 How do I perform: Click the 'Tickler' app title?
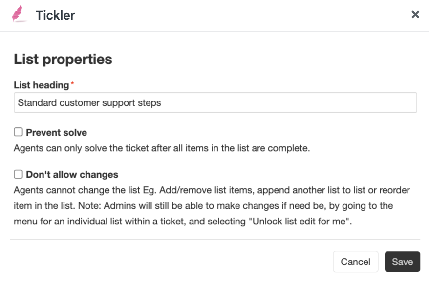pos(55,15)
